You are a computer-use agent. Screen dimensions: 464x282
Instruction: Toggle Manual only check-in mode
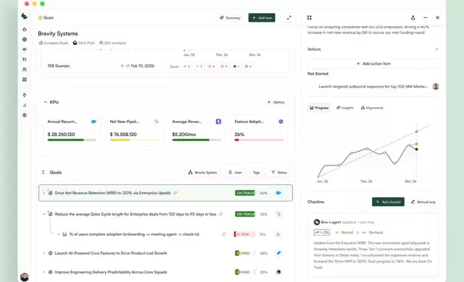coord(423,202)
